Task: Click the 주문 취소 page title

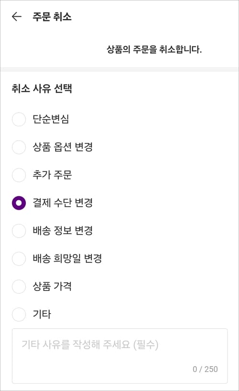Action: [x=52, y=17]
